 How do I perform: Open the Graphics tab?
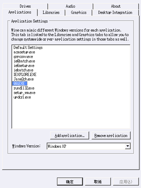coord(79,12)
